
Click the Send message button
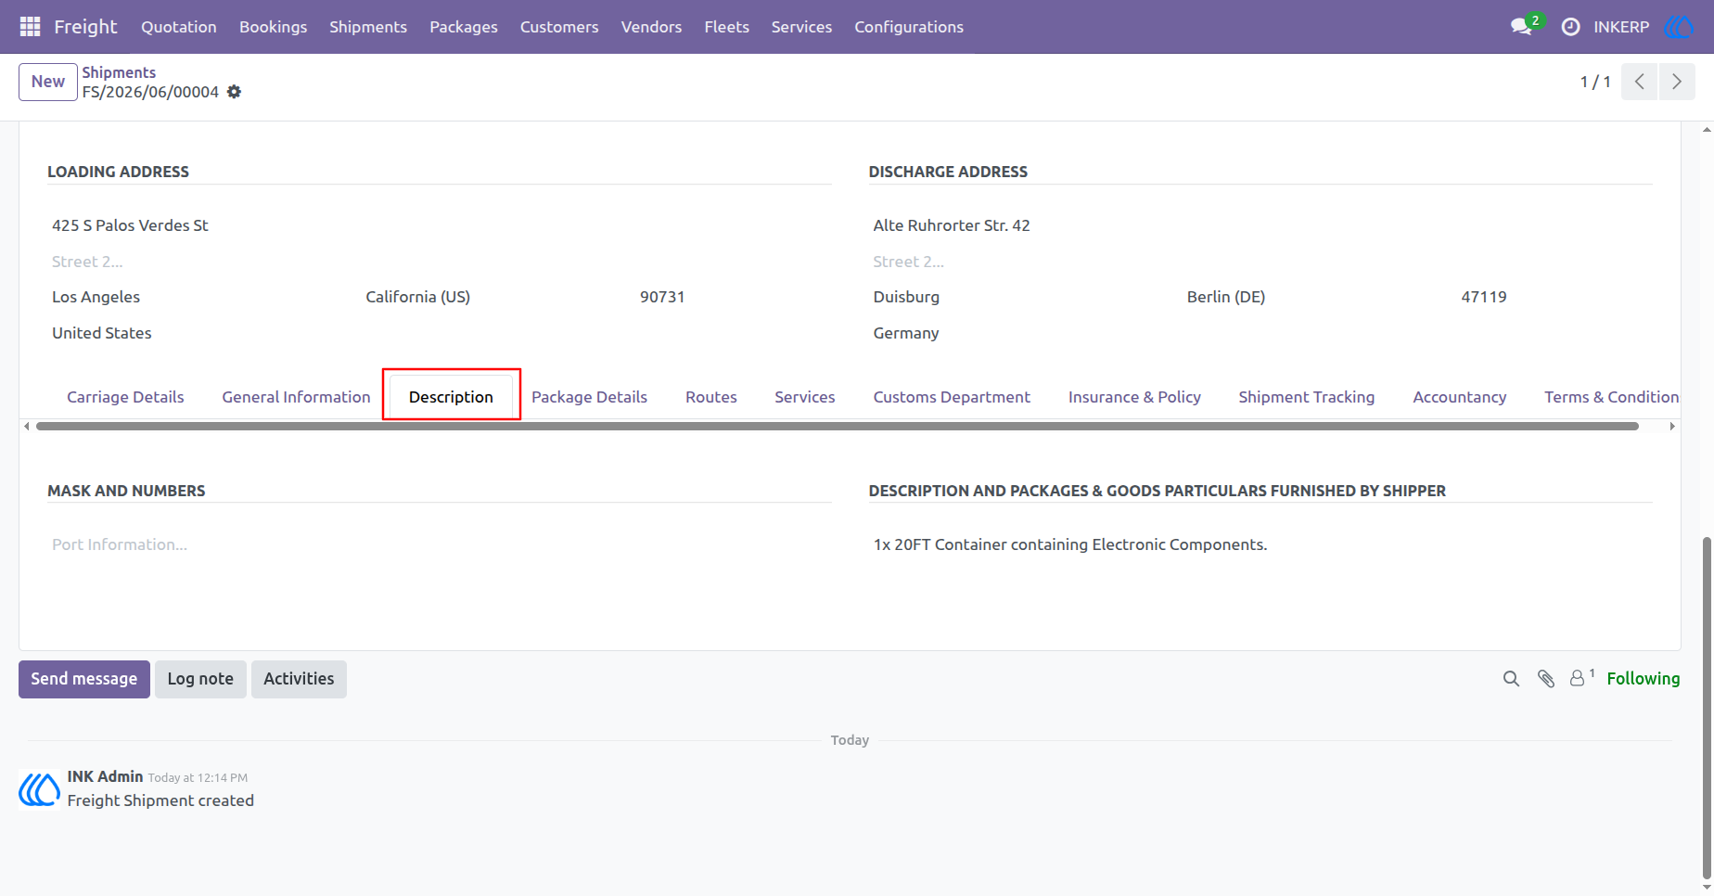pyautogui.click(x=84, y=679)
